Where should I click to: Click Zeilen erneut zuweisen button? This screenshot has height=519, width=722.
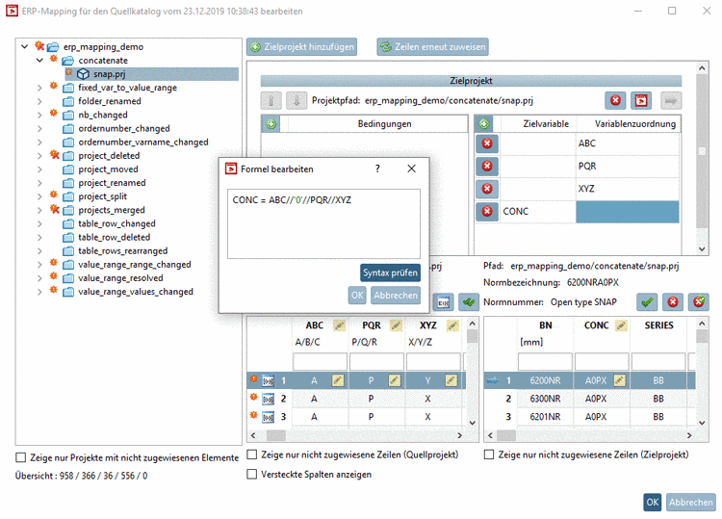tap(432, 46)
